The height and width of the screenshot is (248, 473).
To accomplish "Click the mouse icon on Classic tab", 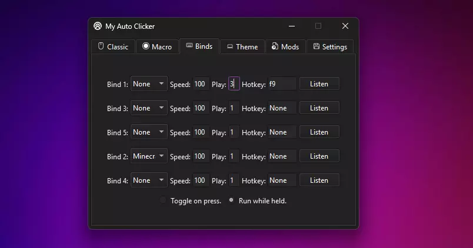I will pyautogui.click(x=101, y=46).
